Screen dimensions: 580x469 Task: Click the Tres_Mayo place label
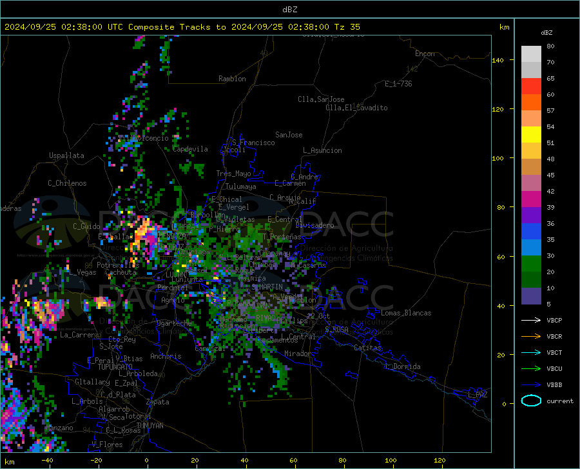tap(233, 174)
